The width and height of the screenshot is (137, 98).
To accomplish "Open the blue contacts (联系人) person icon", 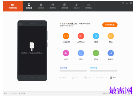I will click(111, 53).
